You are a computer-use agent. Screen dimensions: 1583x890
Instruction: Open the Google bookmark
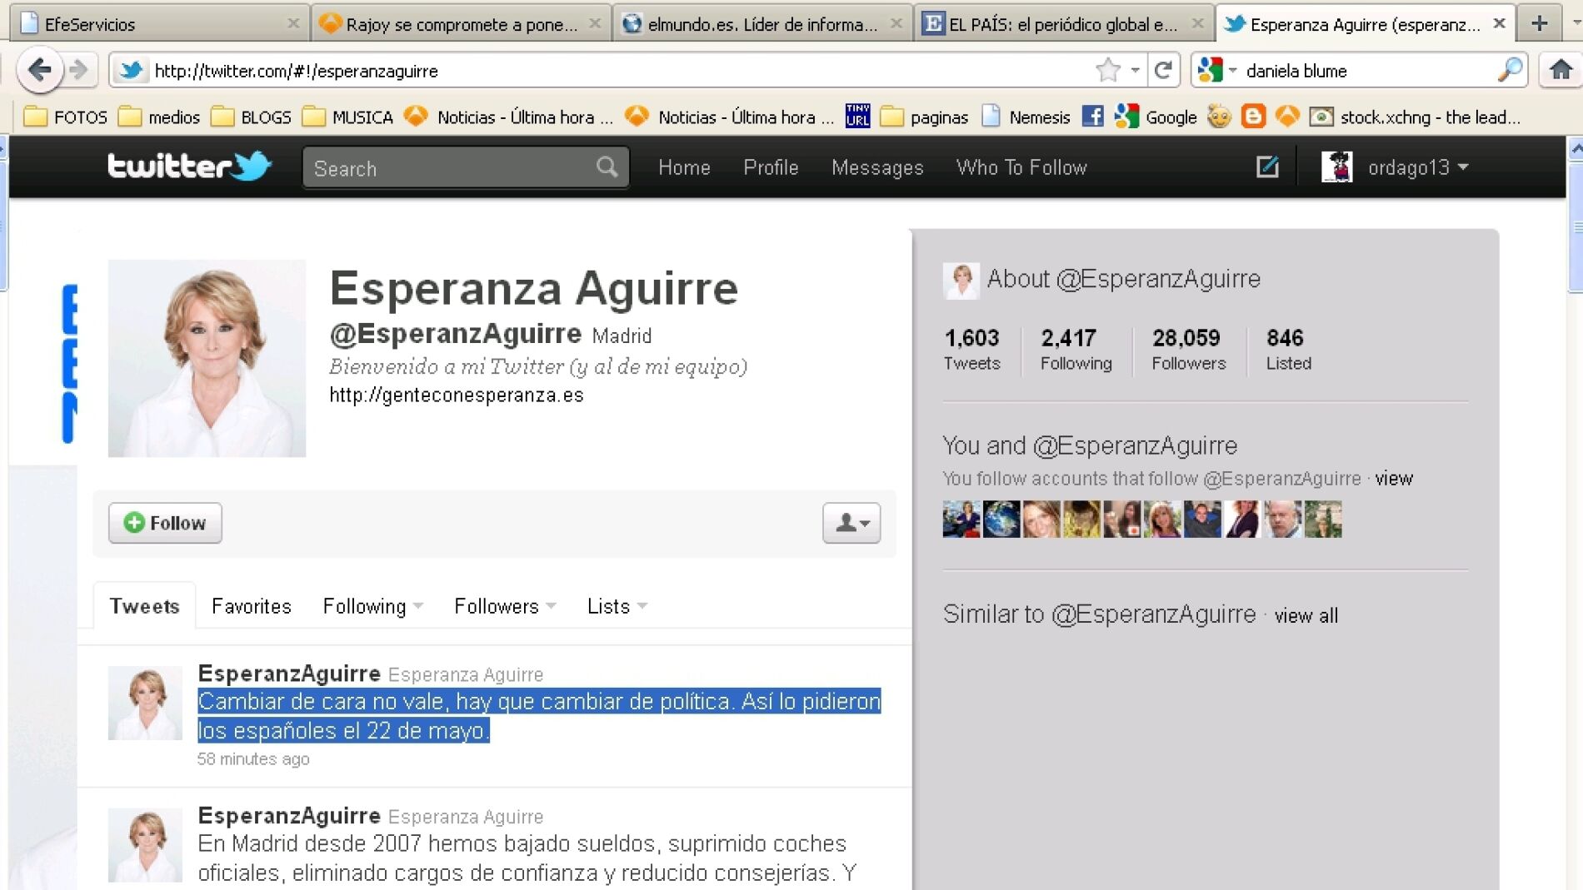click(x=1156, y=117)
